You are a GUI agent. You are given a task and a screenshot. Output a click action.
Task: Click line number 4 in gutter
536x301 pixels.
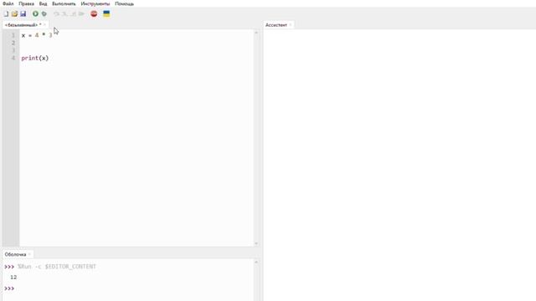click(x=13, y=58)
